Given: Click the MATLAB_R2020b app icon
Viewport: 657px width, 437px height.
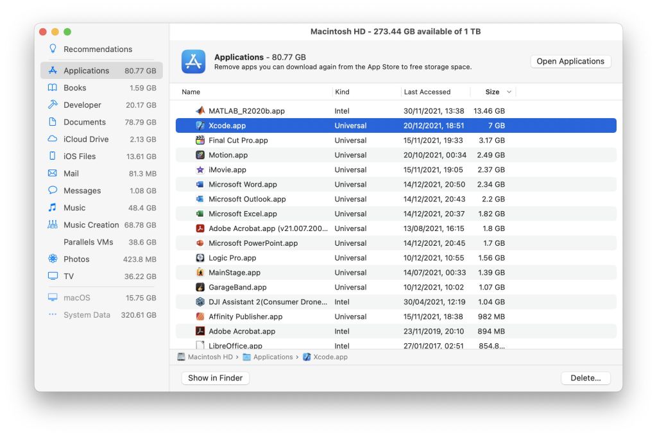Looking at the screenshot, I should [200, 111].
